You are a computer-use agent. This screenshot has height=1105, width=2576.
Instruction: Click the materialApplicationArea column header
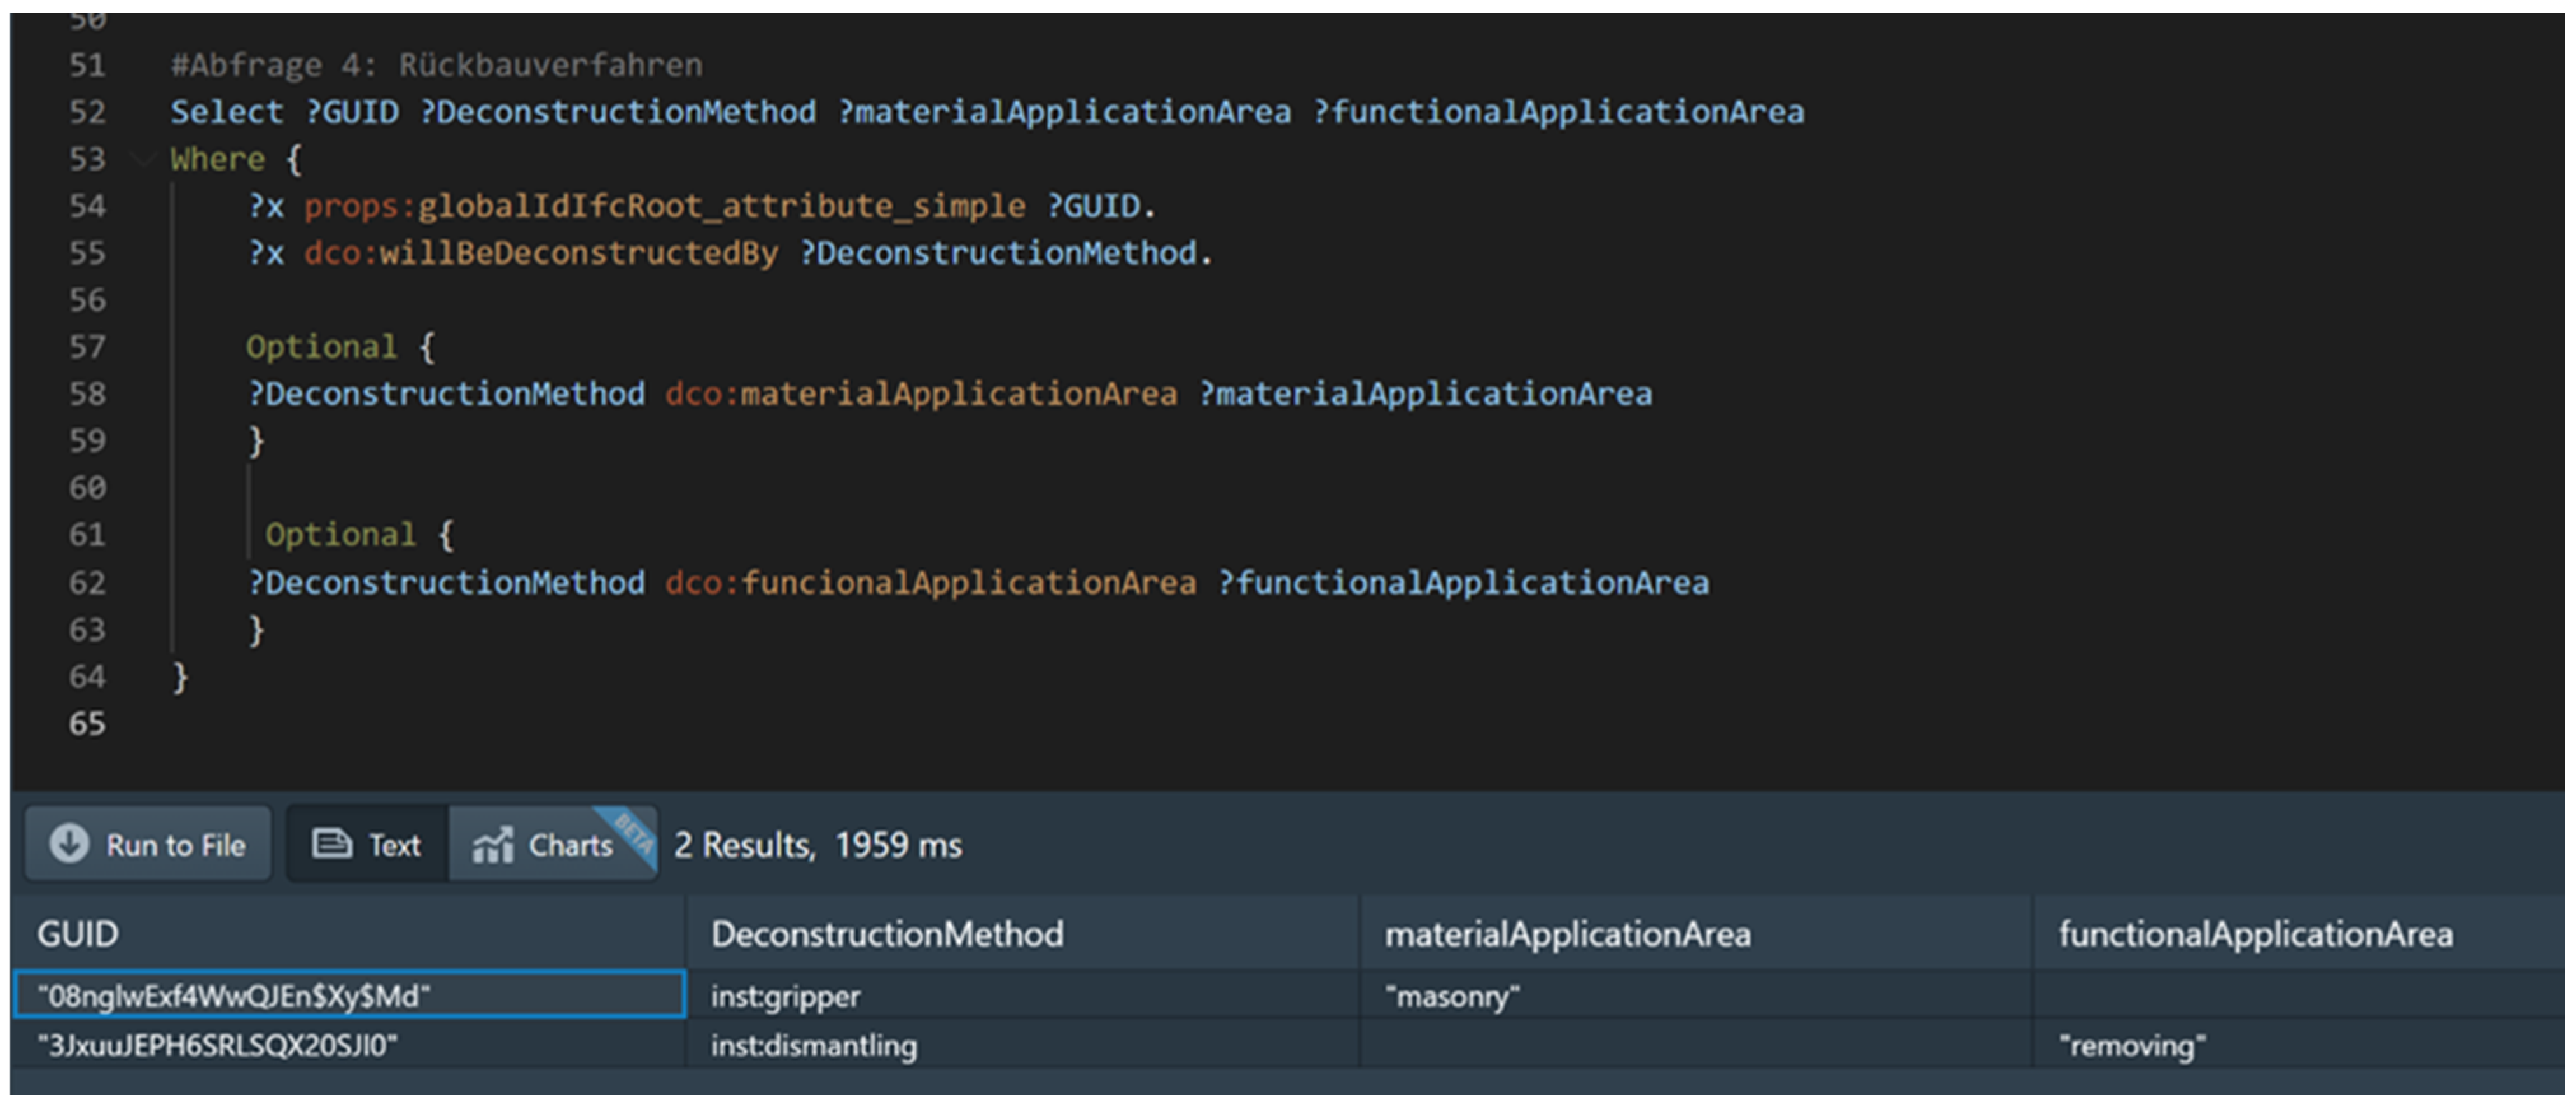tap(1567, 934)
